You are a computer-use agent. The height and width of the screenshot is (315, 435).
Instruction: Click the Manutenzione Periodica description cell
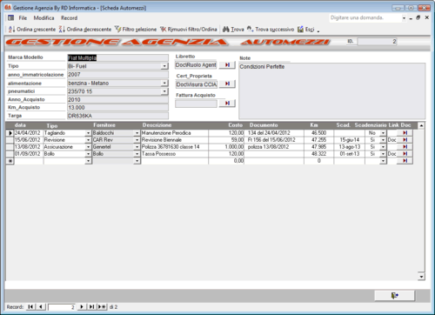(x=175, y=133)
